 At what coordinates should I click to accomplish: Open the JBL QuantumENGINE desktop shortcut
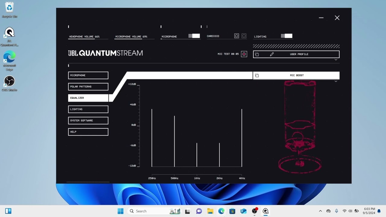pos(9,37)
